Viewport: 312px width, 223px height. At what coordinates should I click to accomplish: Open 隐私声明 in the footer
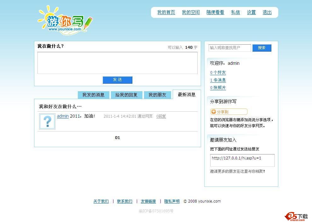click(172, 201)
